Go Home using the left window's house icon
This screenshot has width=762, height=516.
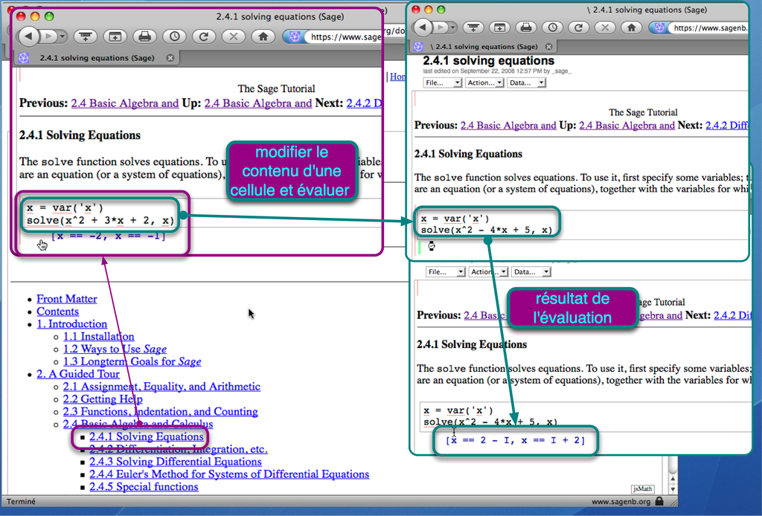263,36
